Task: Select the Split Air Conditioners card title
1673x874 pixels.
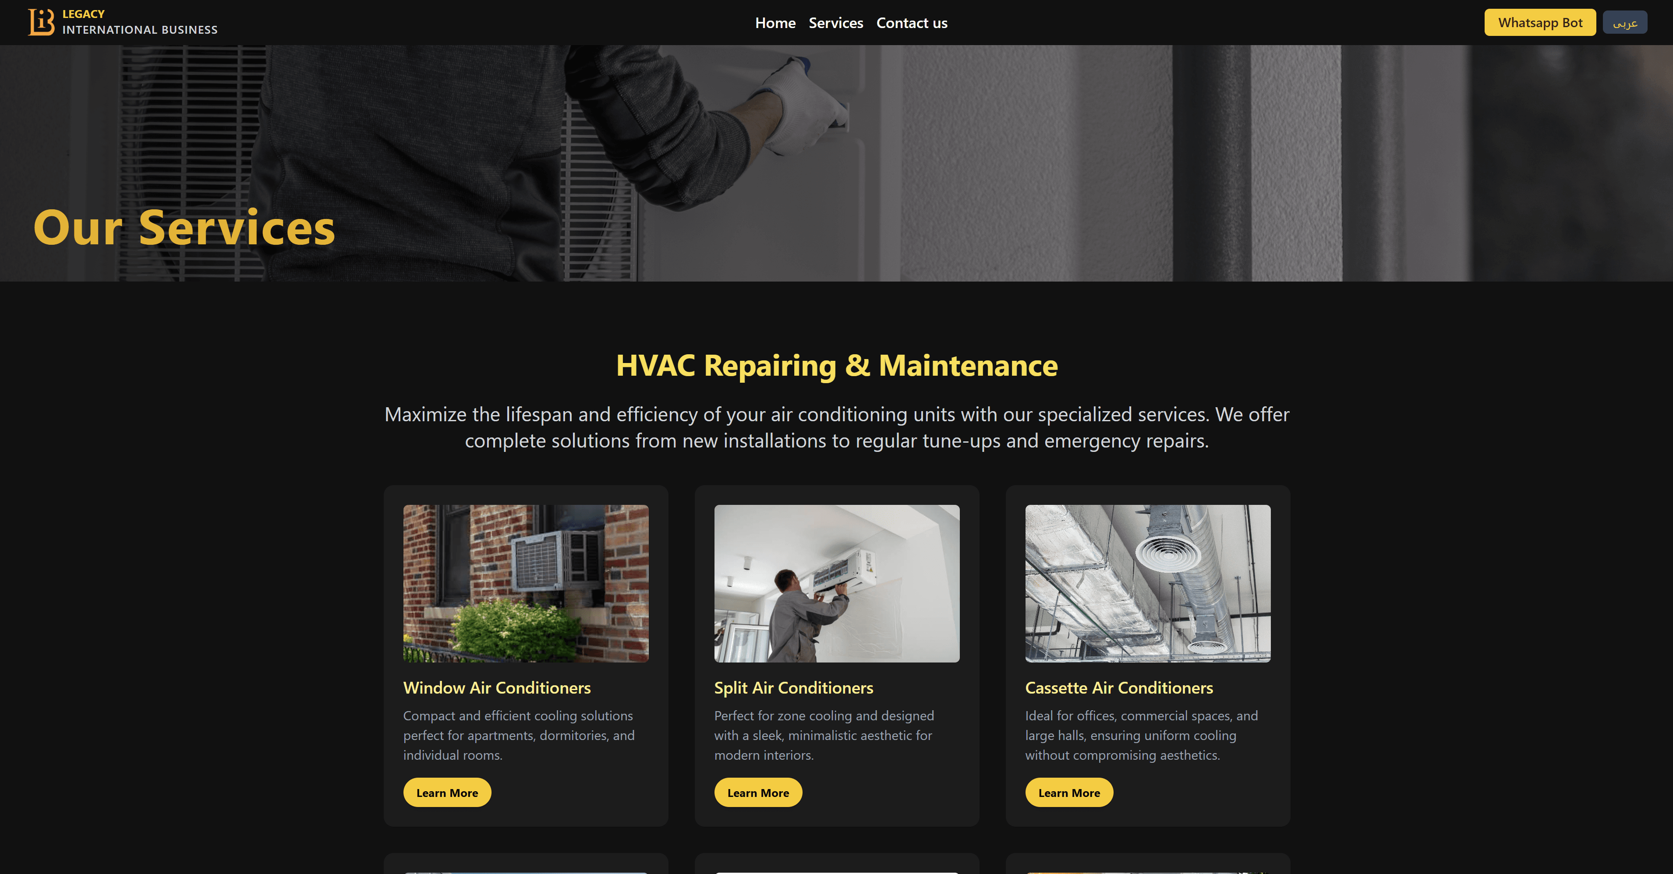Action: [794, 687]
